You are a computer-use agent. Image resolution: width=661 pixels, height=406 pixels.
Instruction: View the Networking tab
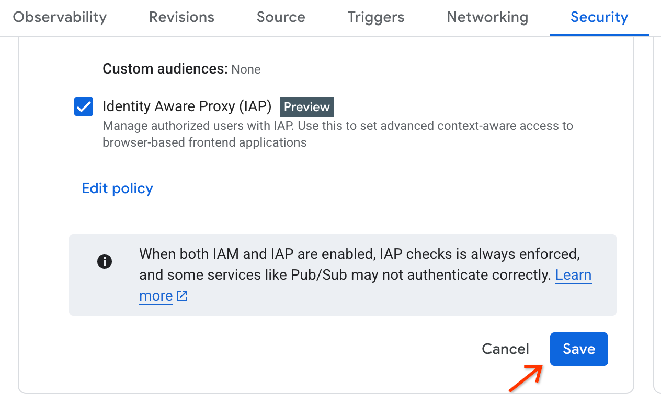(x=487, y=17)
